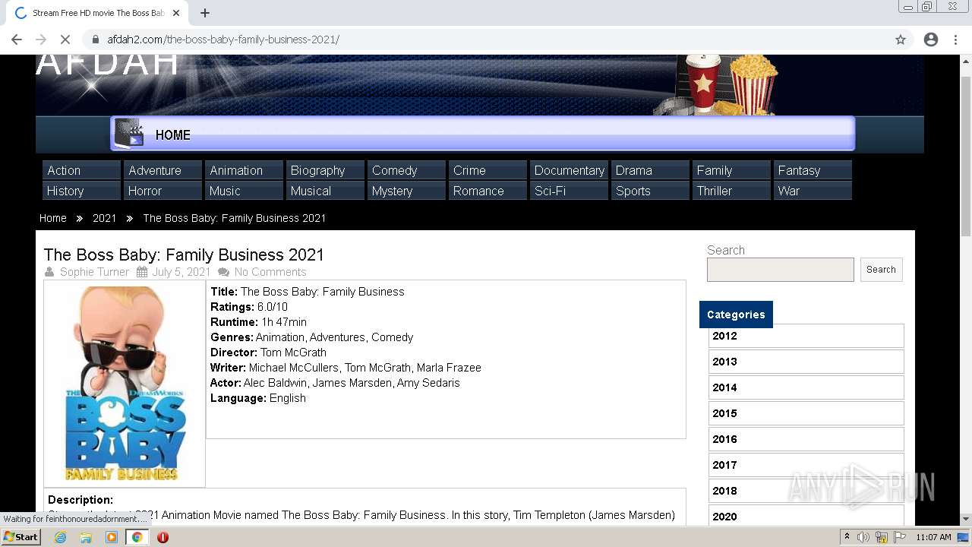Click the action center flag icon
Screen dimensions: 972x547
click(x=900, y=537)
